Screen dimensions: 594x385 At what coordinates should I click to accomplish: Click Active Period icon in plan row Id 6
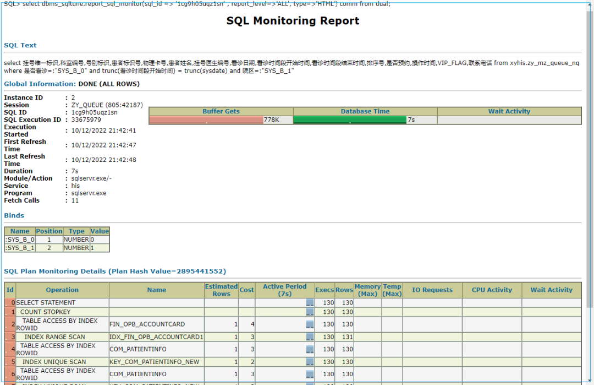point(310,373)
